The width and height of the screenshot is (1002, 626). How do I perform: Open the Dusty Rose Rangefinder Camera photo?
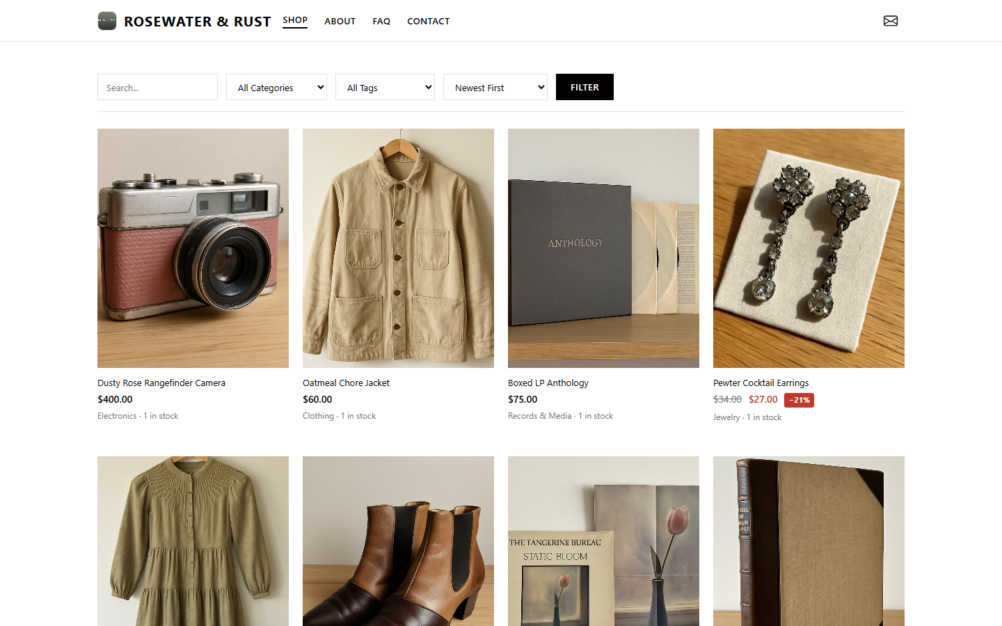click(193, 248)
